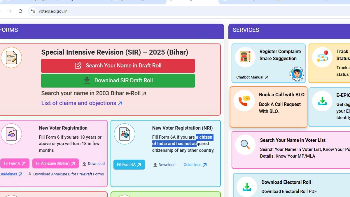This screenshot has height=197, width=350.
Task: Go forward with browser forward arrow
Action: point(10,11)
